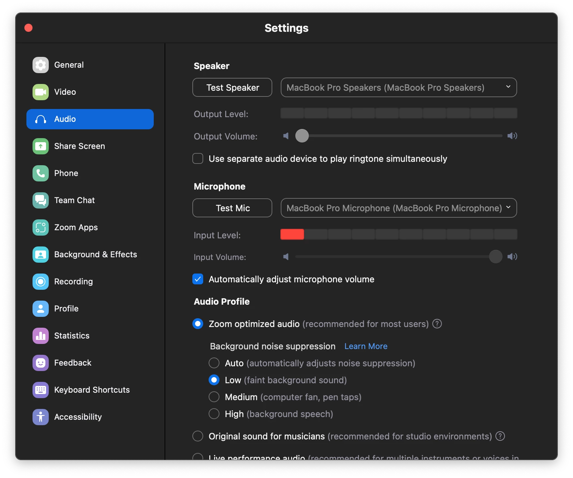
Task: Click the Test Speaker button
Action: (232, 88)
